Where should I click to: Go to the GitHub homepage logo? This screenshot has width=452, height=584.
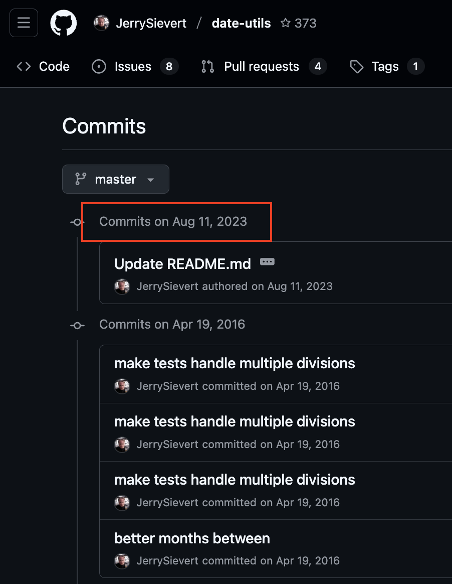[64, 23]
